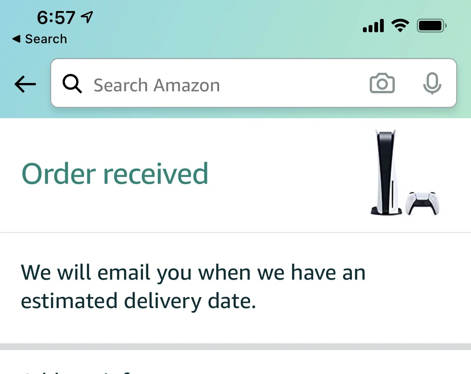This screenshot has height=374, width=471.
Task: Tap the small triangle before the Search breadcrumb
Action: tap(16, 39)
